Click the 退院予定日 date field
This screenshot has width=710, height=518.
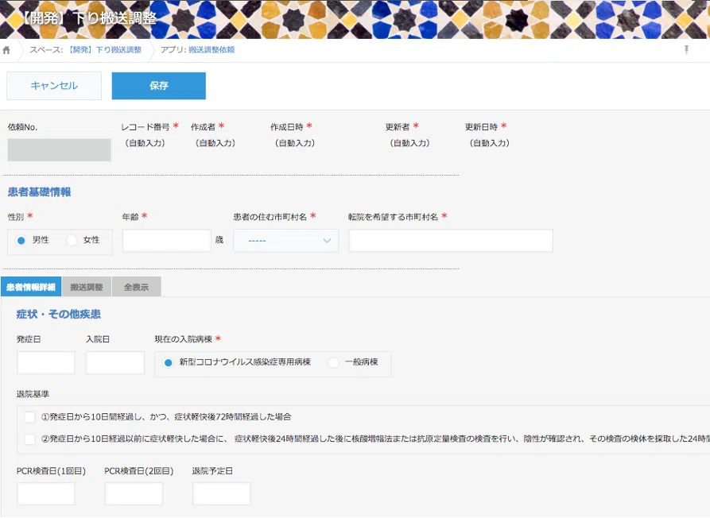tap(221, 493)
